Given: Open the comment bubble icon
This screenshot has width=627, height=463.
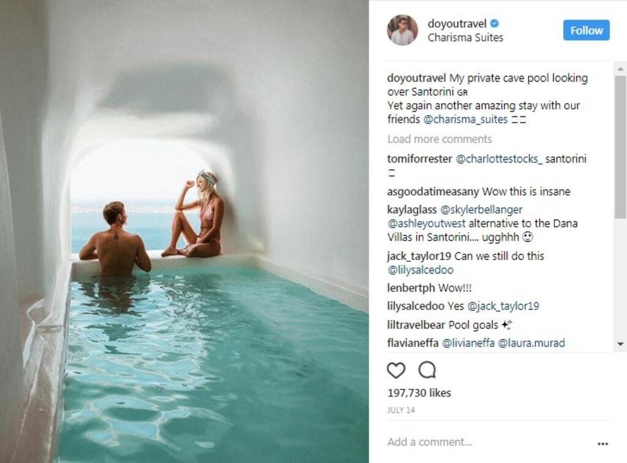Looking at the screenshot, I should point(427,370).
